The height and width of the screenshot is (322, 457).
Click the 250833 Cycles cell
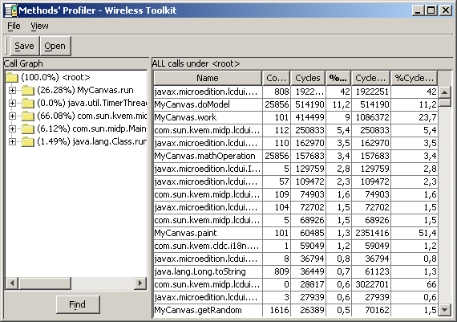click(309, 130)
